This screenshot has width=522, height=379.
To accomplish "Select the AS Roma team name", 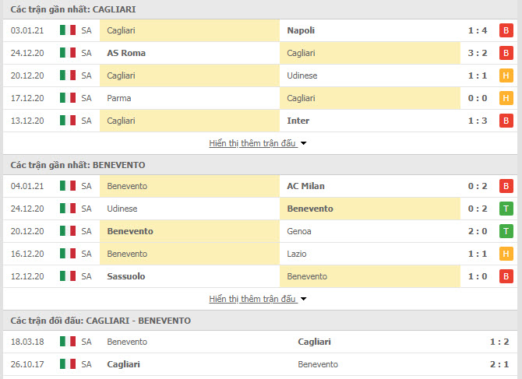I will [x=126, y=53].
